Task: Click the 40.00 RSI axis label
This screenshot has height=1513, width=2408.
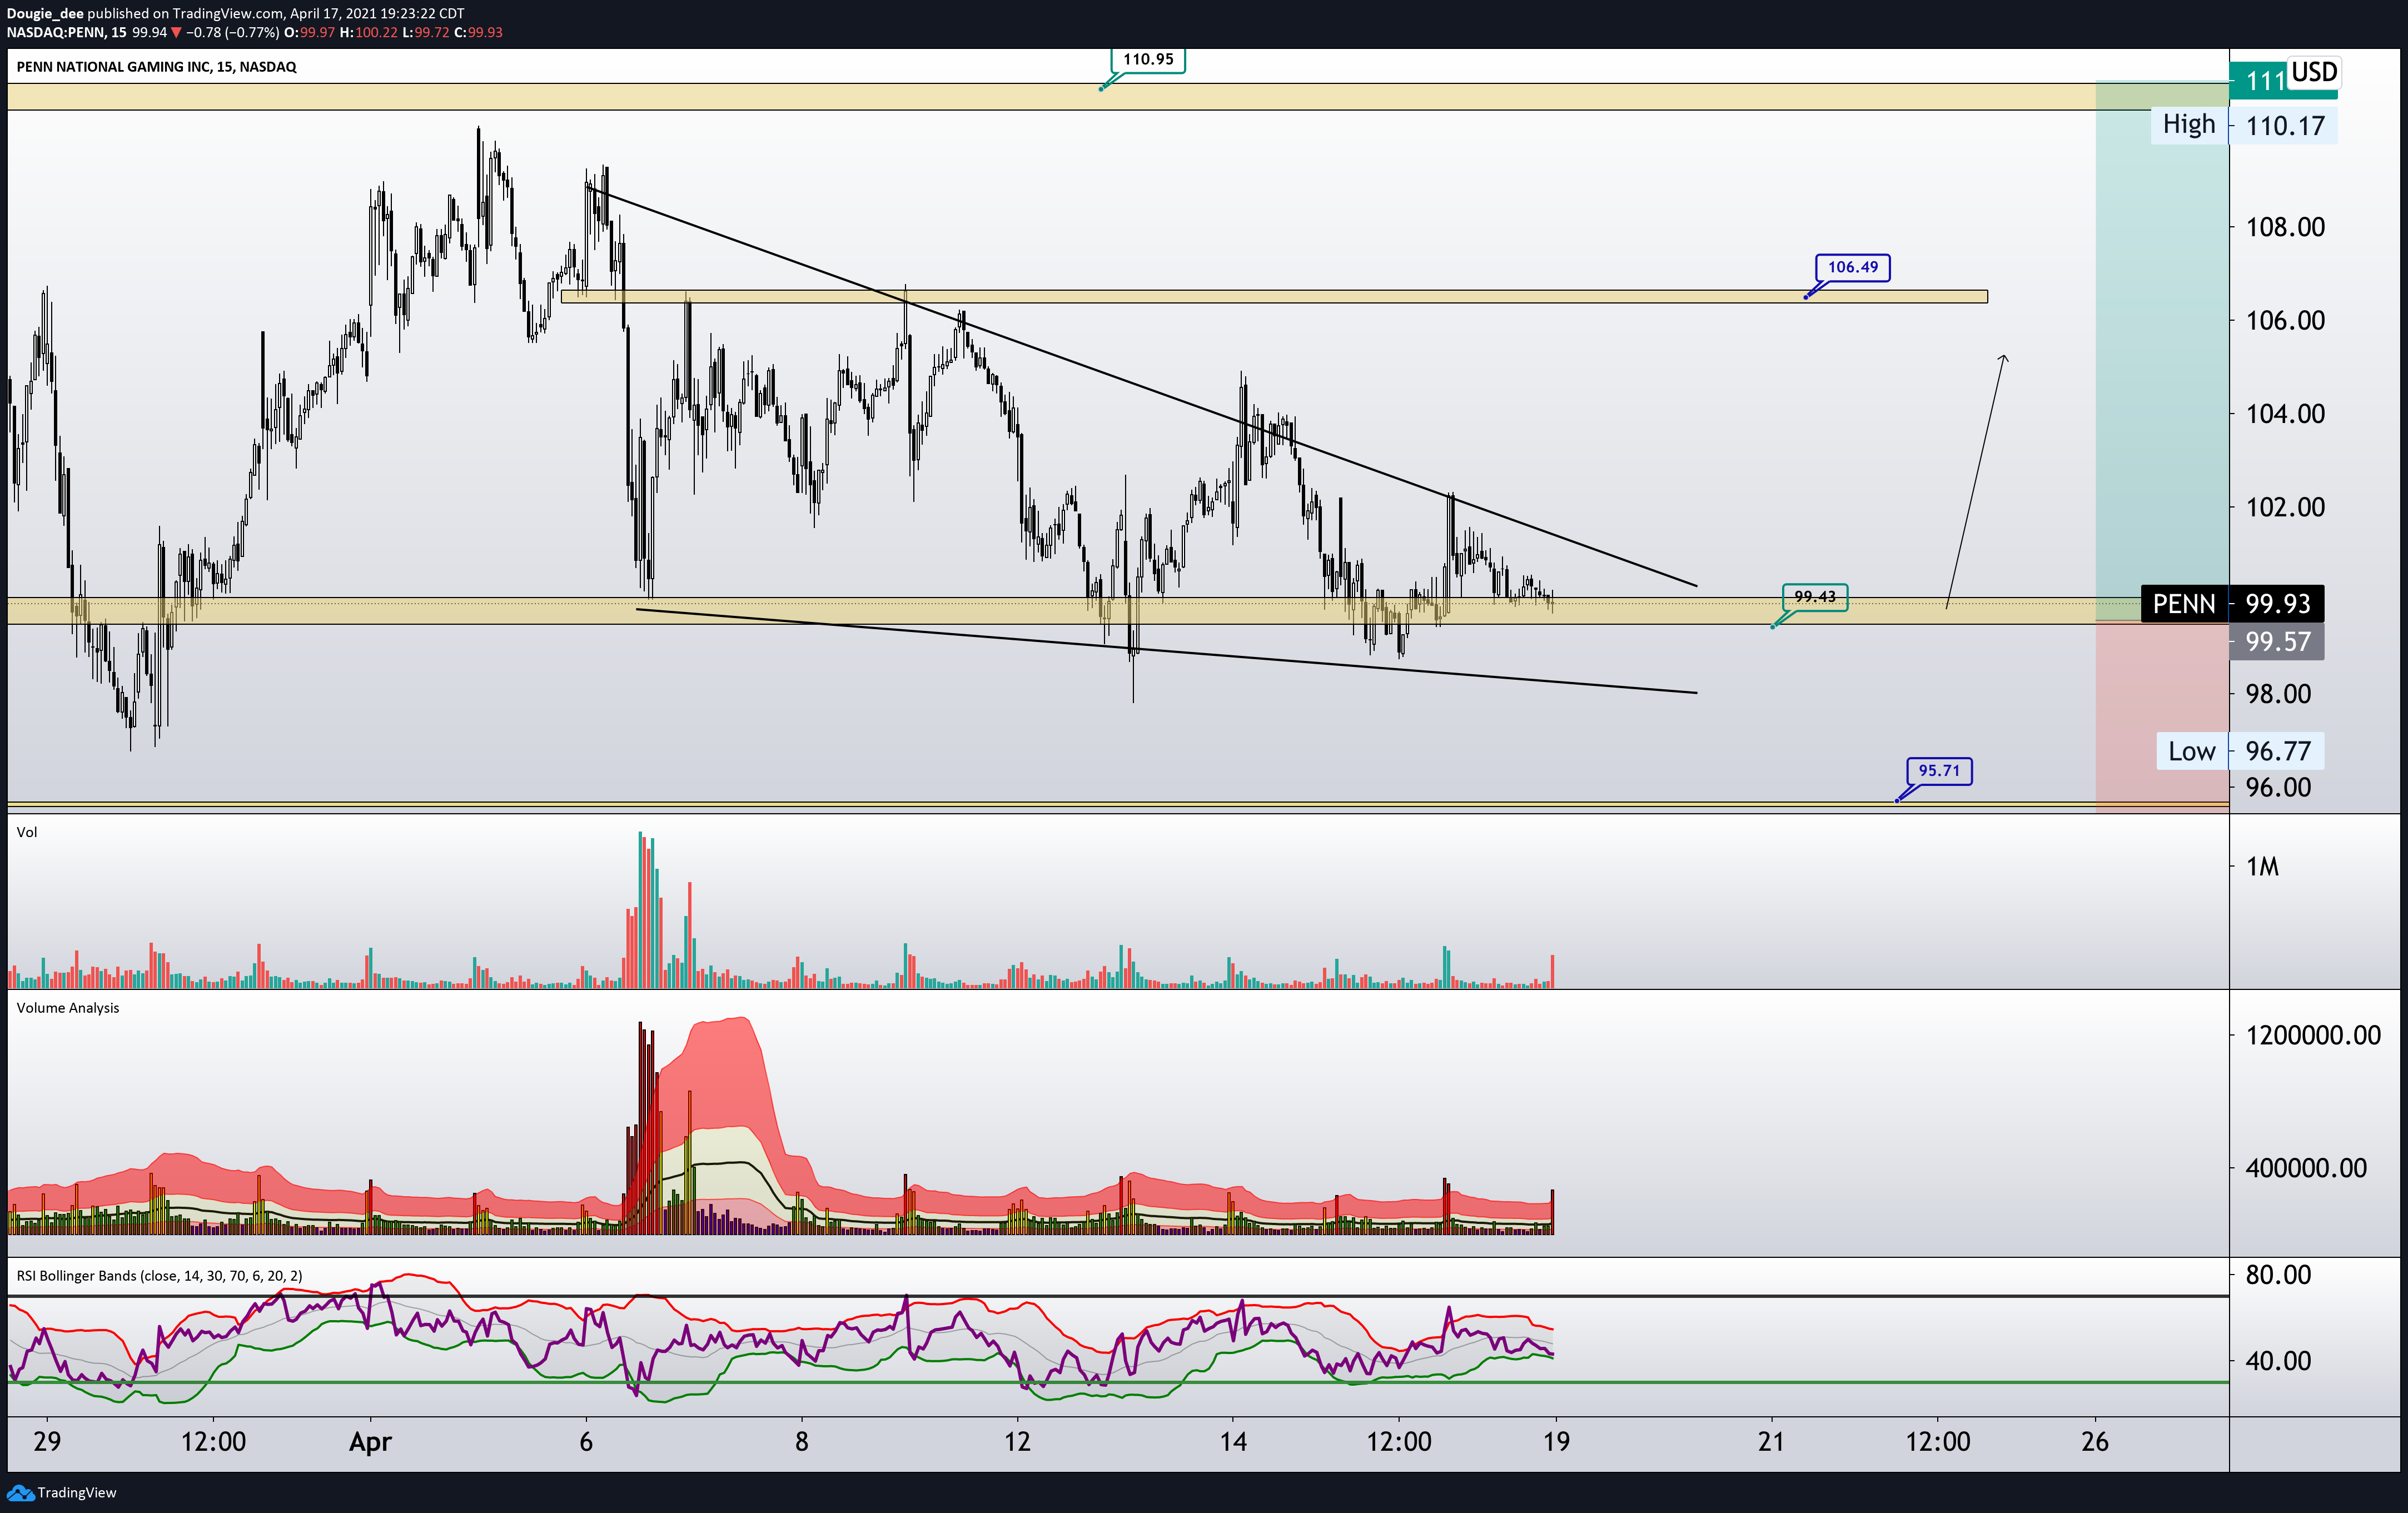Action: pyautogui.click(x=2278, y=1361)
